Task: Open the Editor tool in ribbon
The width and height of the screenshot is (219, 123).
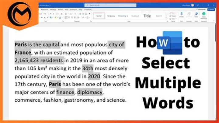Action: coord(196,15)
